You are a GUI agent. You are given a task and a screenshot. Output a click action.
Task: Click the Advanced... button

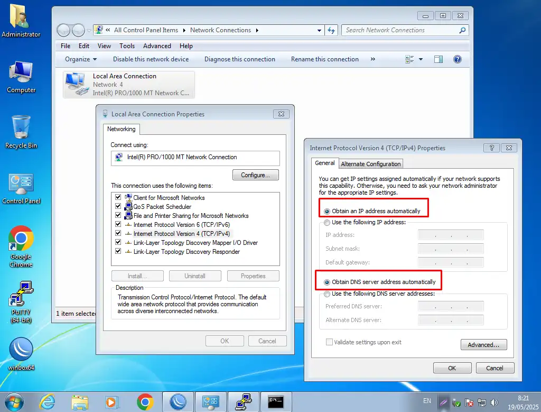pyautogui.click(x=483, y=345)
